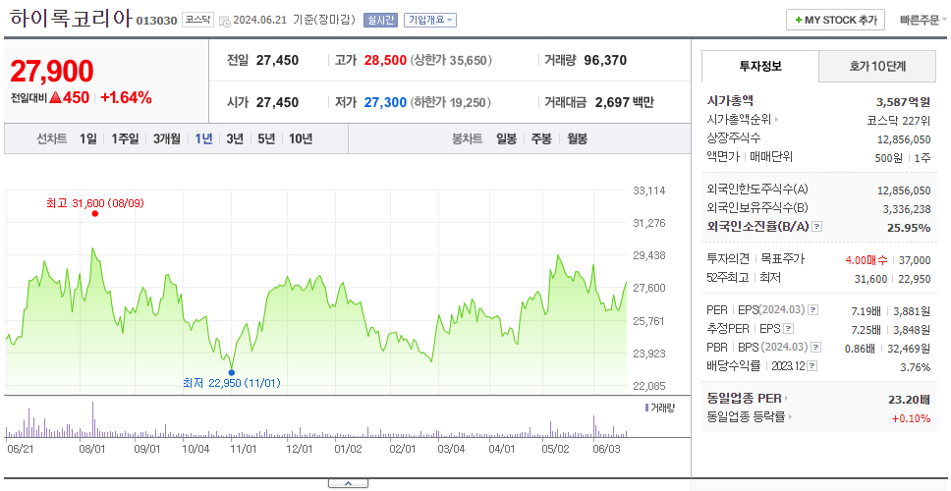The image size is (951, 491).
Task: Click help icon next to PER EPS(2024.03)
Action: (x=812, y=309)
